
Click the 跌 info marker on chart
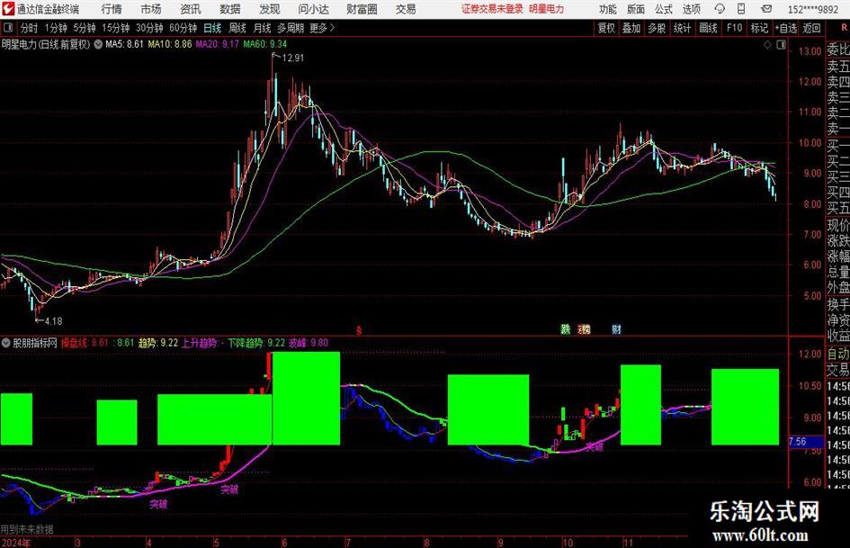pos(566,328)
